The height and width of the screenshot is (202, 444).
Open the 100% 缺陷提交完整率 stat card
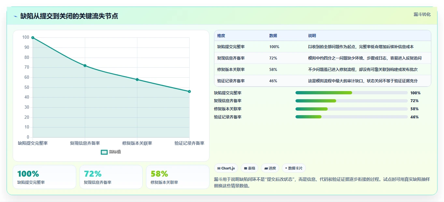pyautogui.click(x=44, y=177)
